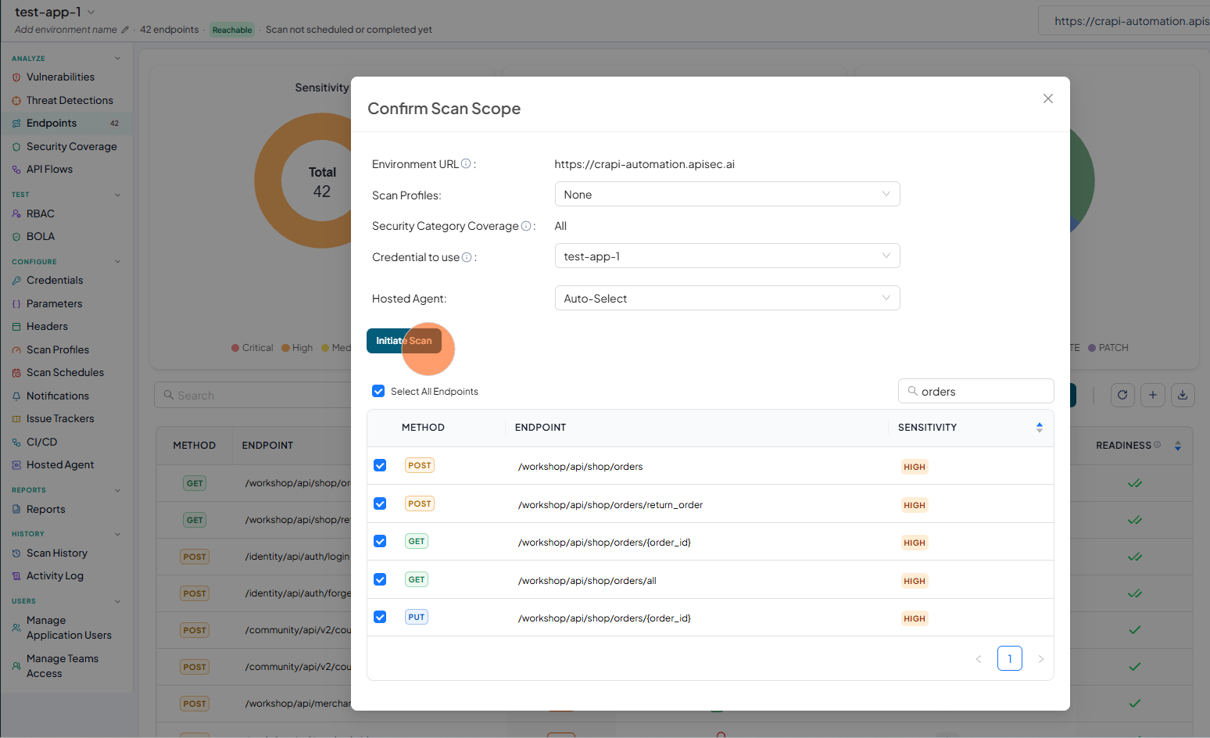Toggle the Select All Endpoints checkbox

pyautogui.click(x=378, y=391)
